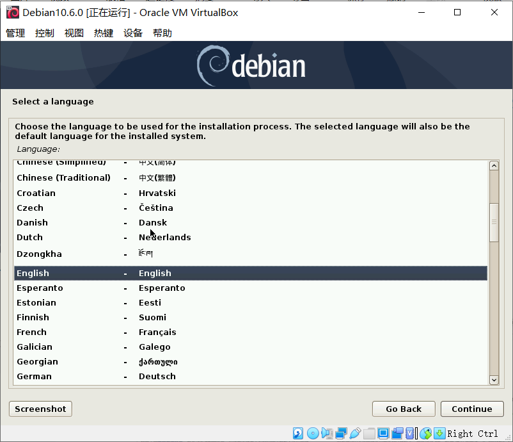Open the 设备 (Devices) menu
This screenshot has height=442, width=513.
pos(132,33)
